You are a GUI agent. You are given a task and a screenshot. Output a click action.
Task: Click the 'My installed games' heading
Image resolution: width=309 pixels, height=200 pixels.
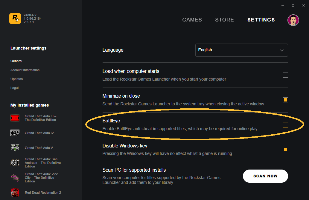pos(30,105)
